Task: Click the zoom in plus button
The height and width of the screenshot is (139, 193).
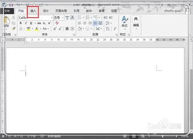Action: [176, 136]
